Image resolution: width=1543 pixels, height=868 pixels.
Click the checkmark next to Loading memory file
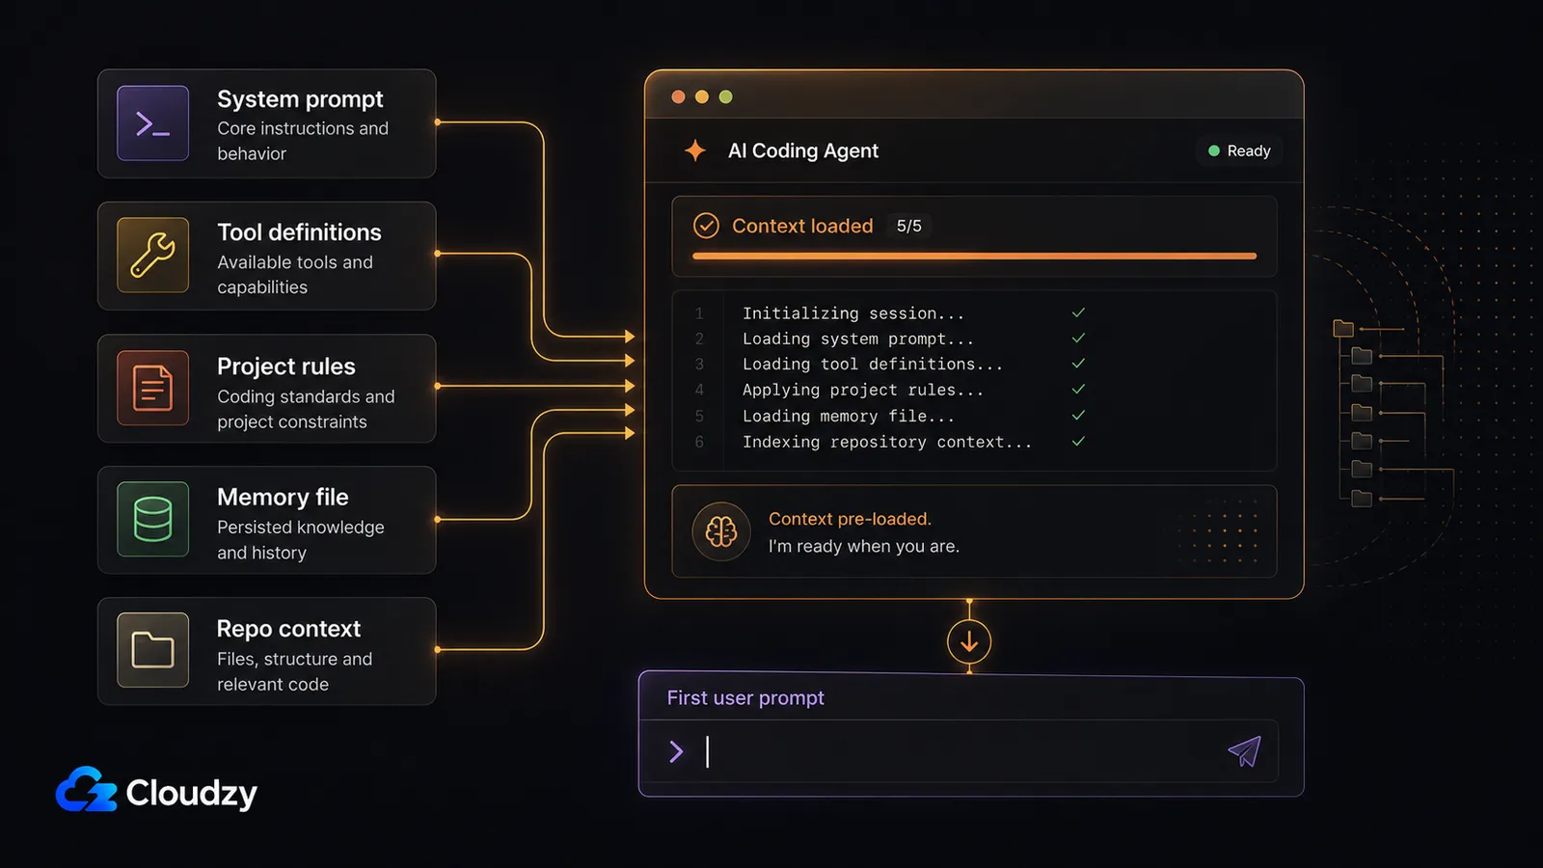pyautogui.click(x=1078, y=415)
